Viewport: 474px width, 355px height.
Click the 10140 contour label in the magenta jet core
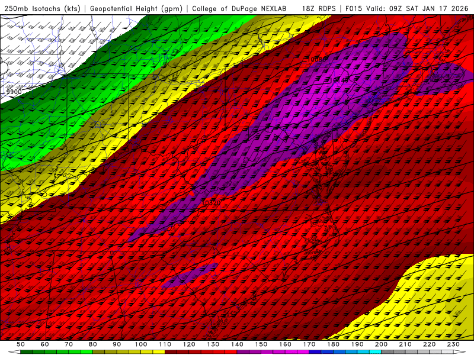point(339,80)
